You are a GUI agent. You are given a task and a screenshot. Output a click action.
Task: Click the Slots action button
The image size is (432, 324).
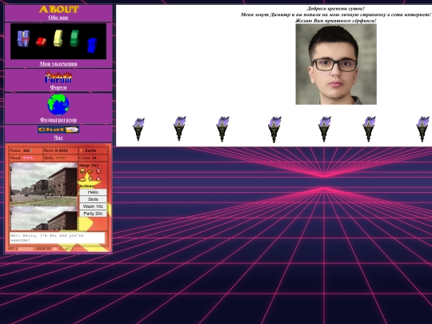[93, 199]
